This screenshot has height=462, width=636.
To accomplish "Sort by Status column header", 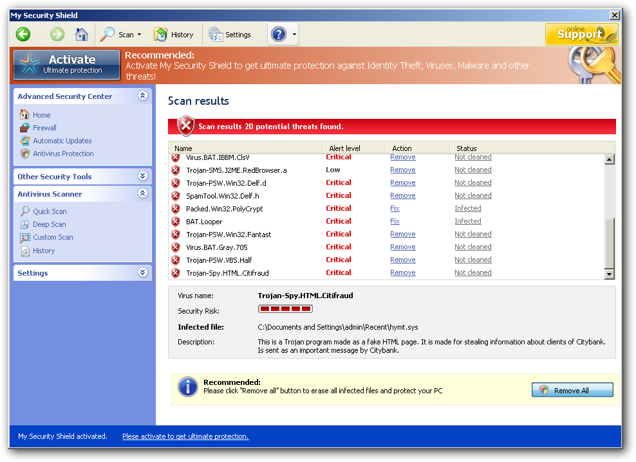I will click(x=467, y=148).
